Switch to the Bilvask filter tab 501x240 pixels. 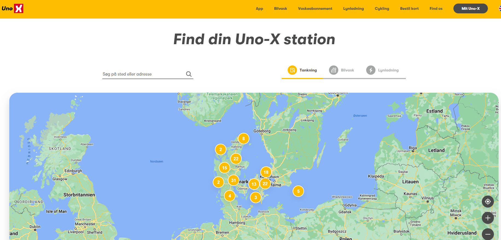(x=342, y=70)
